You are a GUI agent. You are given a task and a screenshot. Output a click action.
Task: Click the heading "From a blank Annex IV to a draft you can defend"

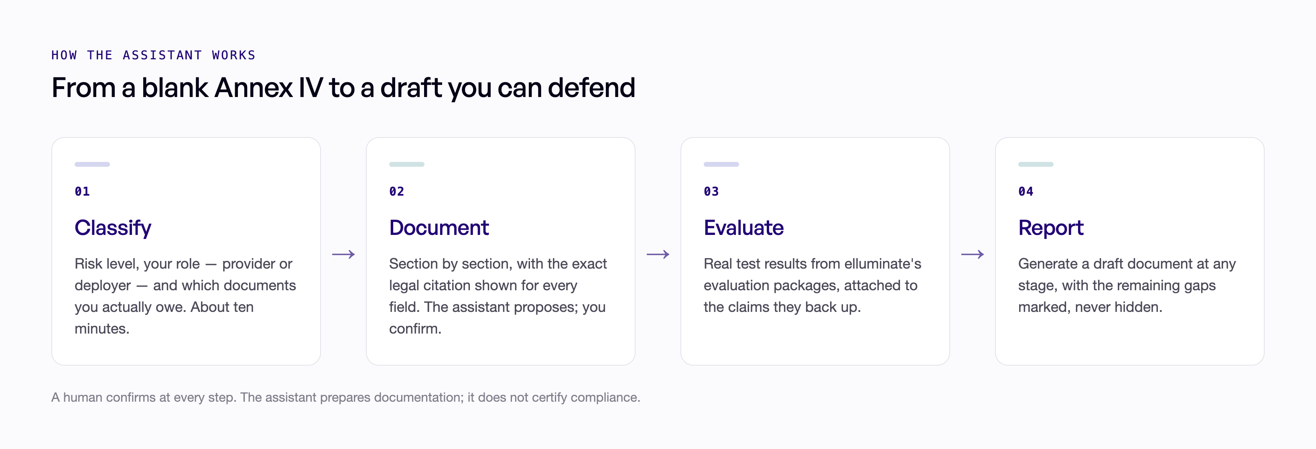coord(343,87)
